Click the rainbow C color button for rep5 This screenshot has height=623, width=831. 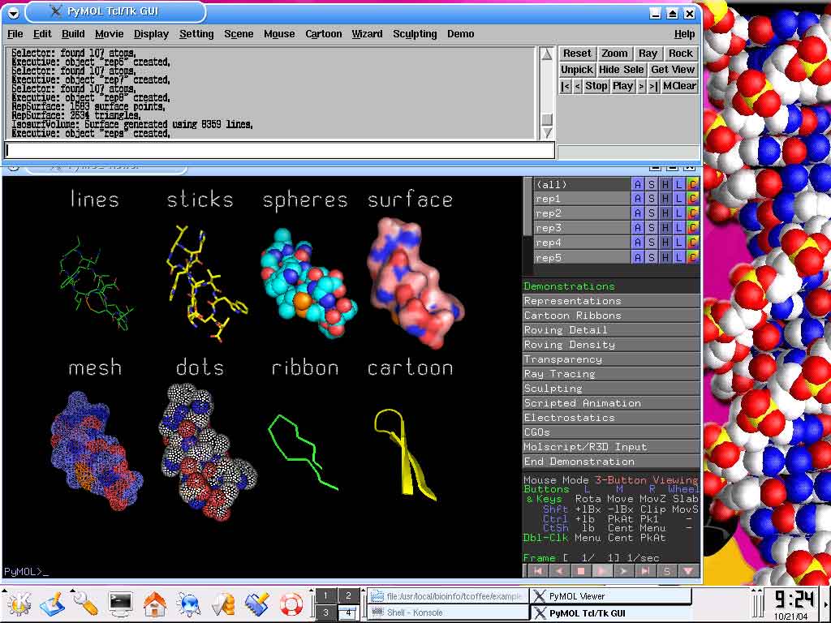[693, 257]
